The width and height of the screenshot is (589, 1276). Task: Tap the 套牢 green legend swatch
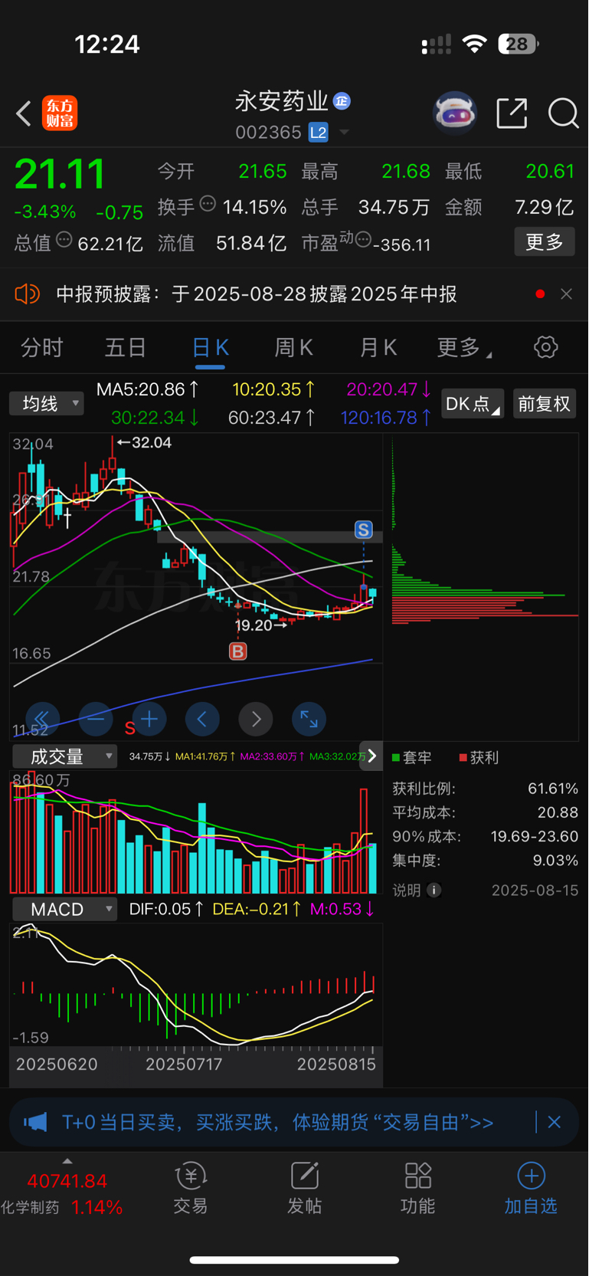[x=396, y=758]
